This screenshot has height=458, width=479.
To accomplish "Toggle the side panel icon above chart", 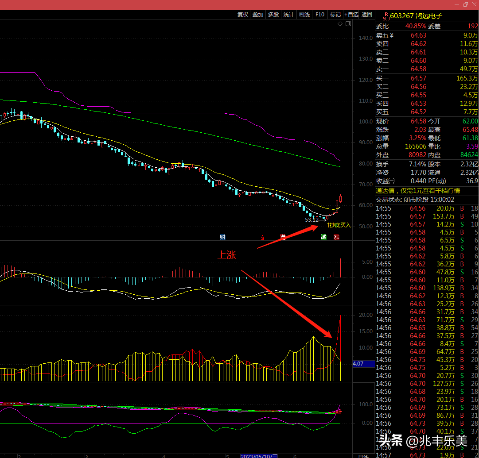I will click(348, 24).
